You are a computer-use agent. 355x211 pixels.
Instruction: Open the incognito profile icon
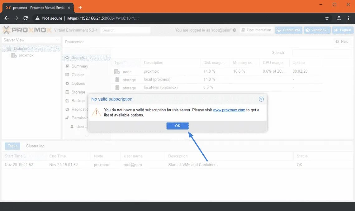339,18
